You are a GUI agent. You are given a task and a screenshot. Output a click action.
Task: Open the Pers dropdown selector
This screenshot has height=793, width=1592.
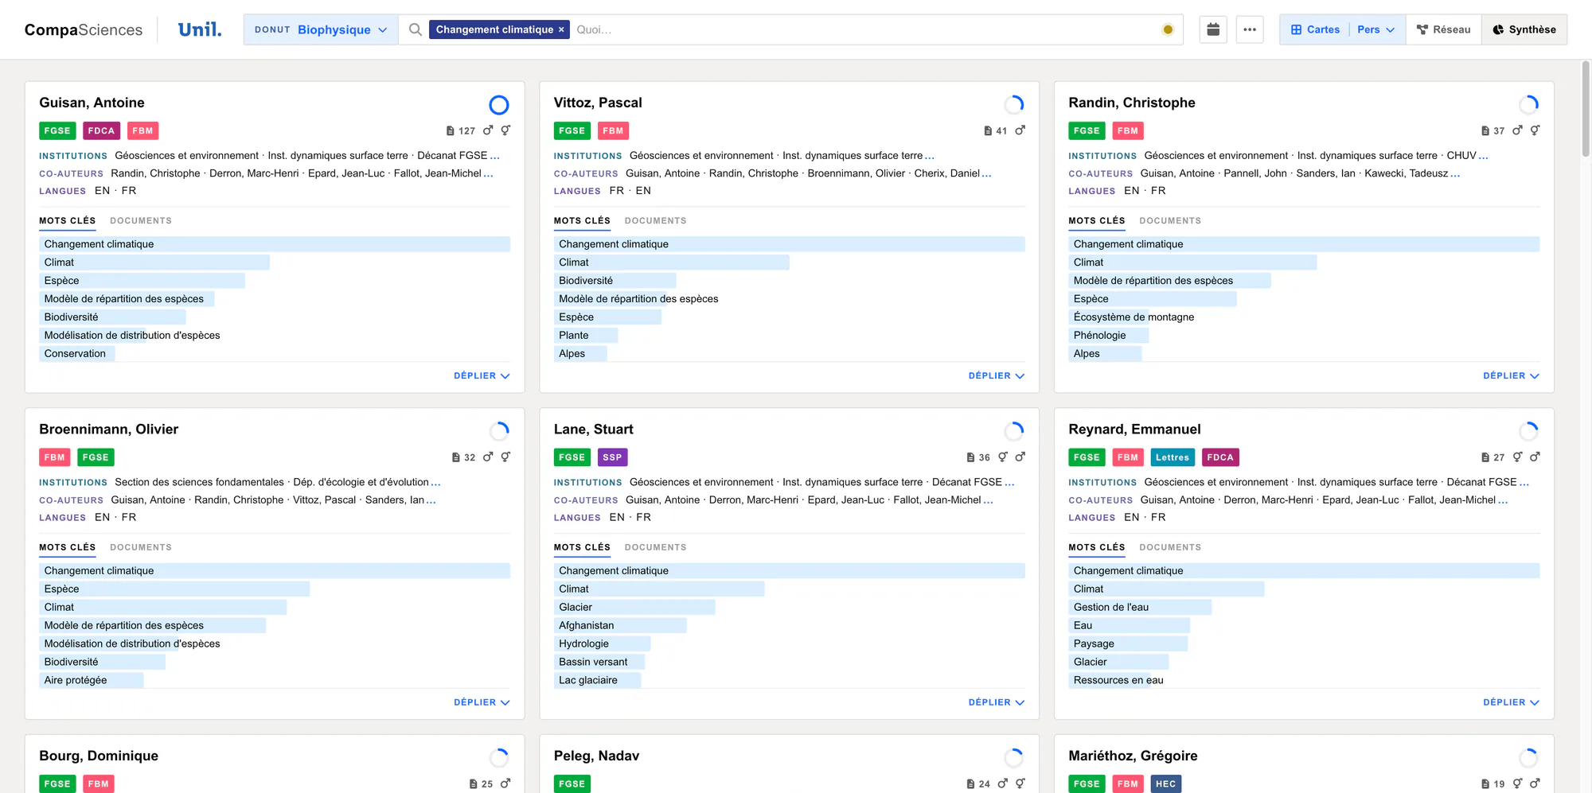pyautogui.click(x=1376, y=29)
